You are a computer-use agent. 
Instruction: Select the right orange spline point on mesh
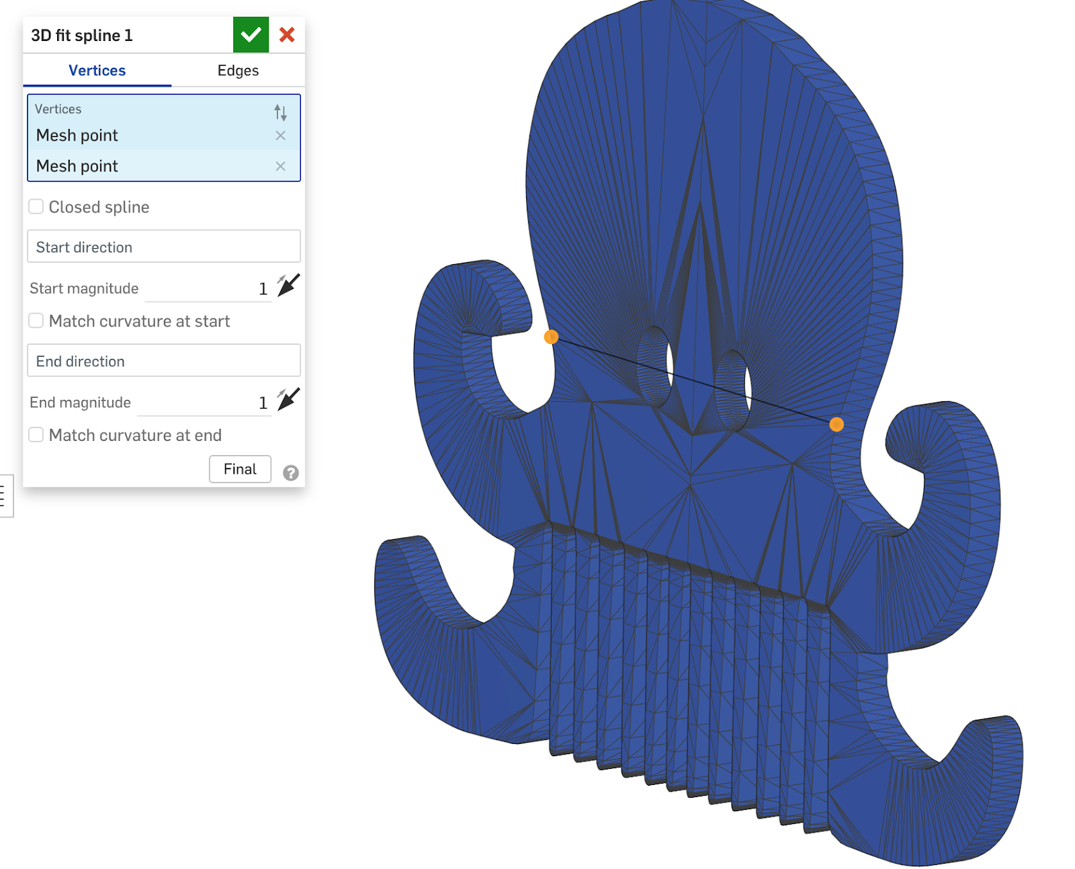coord(836,424)
